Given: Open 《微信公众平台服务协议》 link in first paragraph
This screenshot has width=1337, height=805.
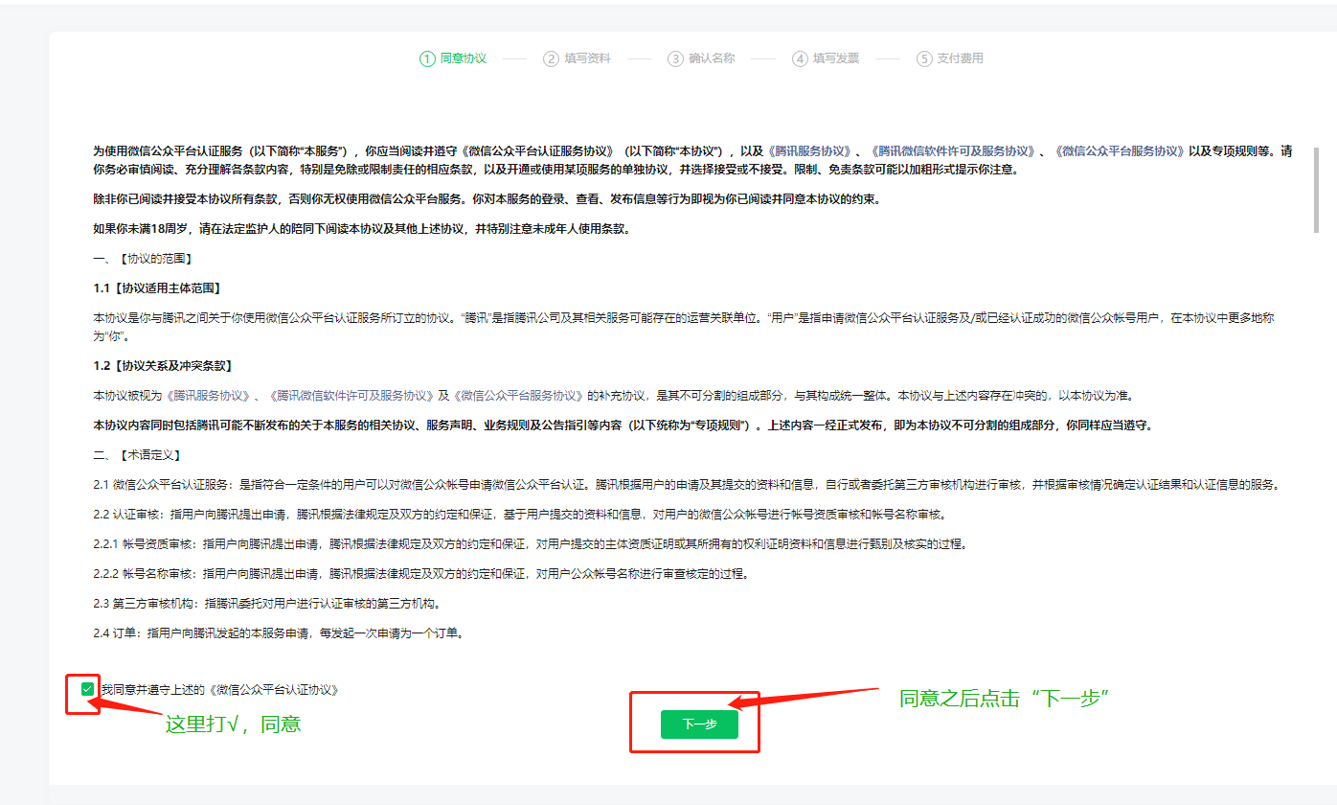Looking at the screenshot, I should [1120, 151].
